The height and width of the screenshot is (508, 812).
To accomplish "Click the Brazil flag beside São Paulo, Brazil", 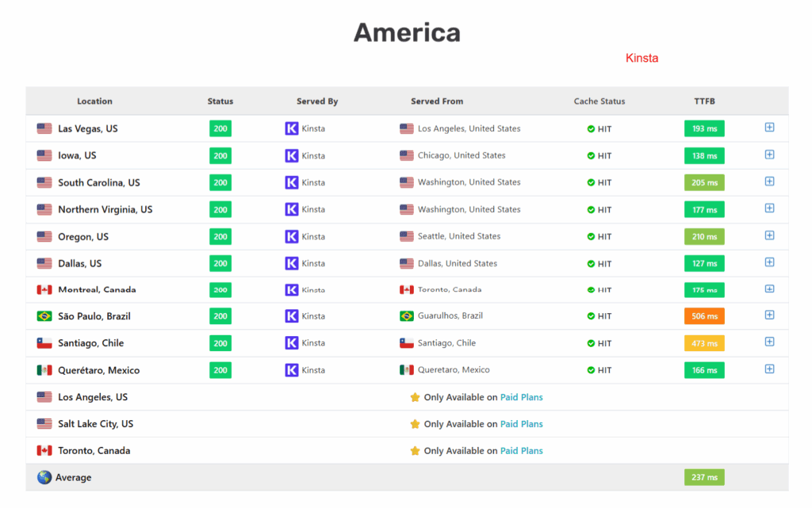I will click(44, 315).
